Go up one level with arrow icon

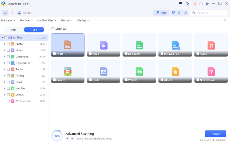click(13, 13)
